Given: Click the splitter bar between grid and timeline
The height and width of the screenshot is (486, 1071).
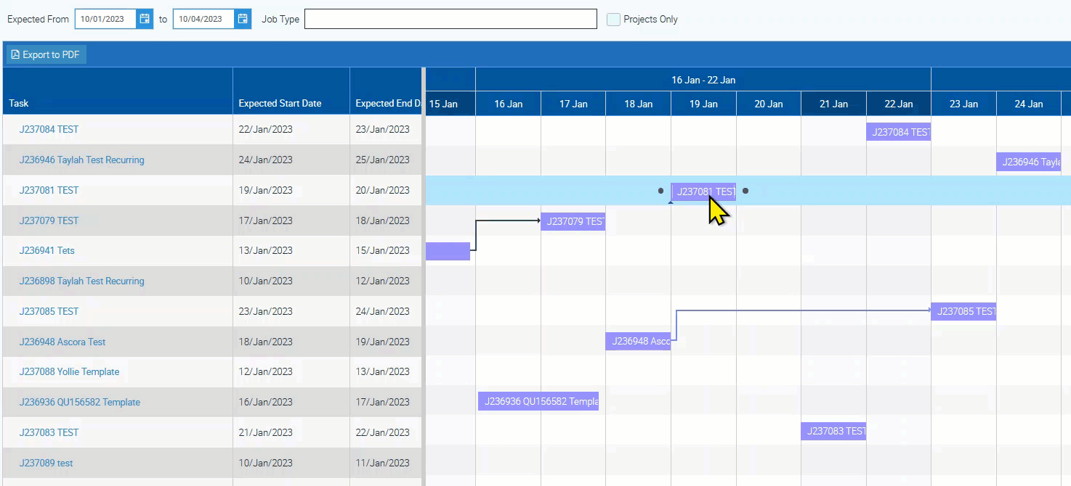Looking at the screenshot, I should click(423, 276).
